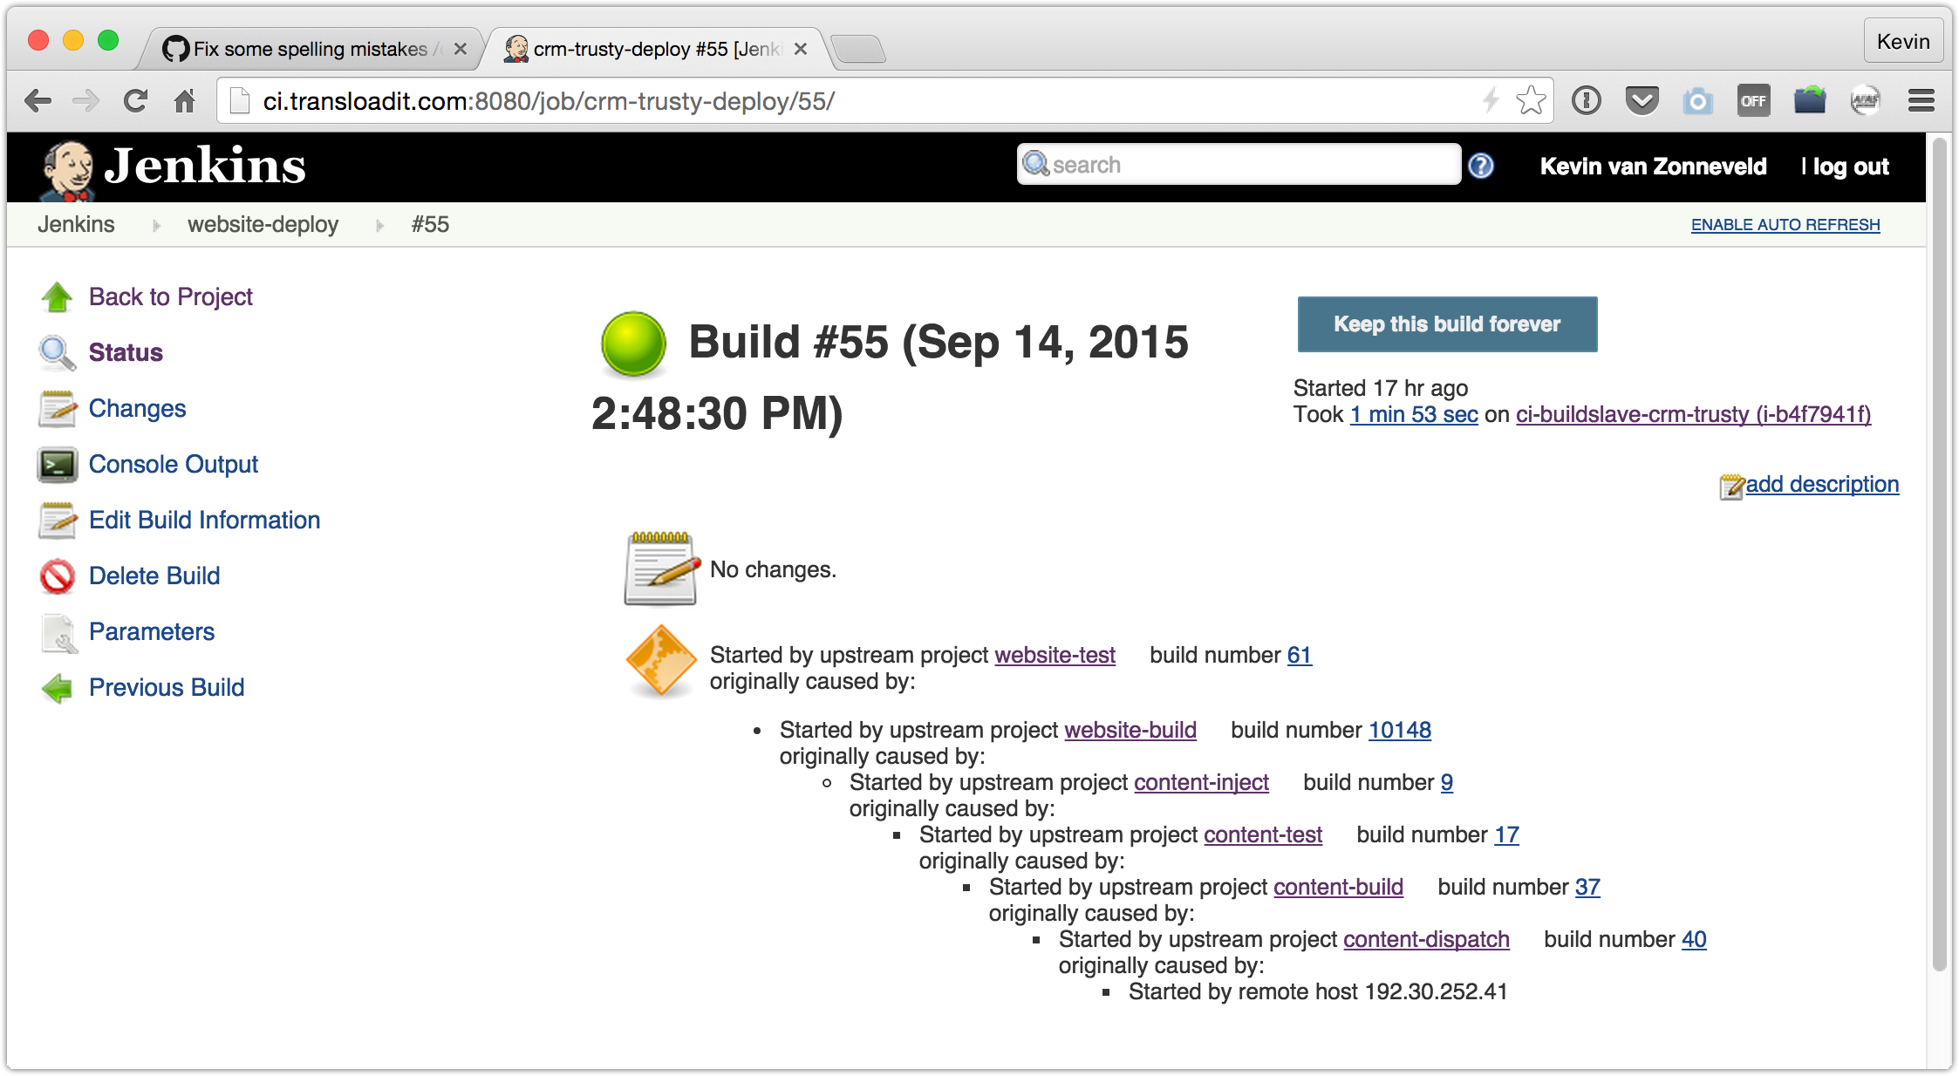1959x1076 pixels.
Task: Bookmark page with star icon
Action: point(1531,101)
